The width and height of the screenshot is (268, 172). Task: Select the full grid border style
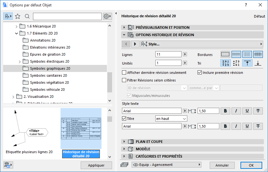click(x=258, y=54)
